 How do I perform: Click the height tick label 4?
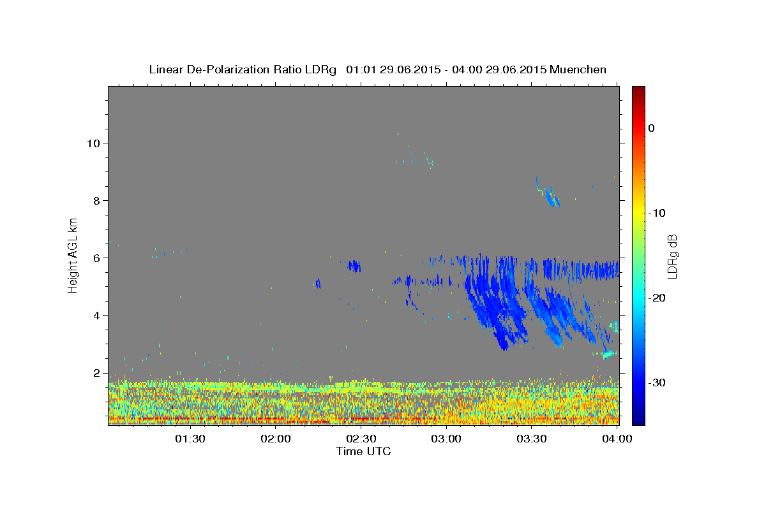coord(98,315)
